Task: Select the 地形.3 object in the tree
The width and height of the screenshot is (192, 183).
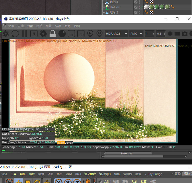Action: click(114, 2)
